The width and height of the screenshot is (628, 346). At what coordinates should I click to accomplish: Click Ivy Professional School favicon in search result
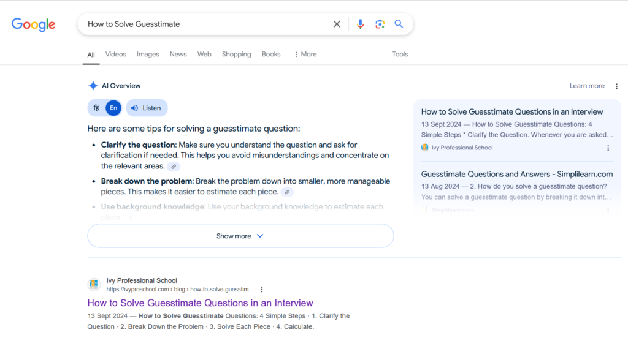pos(94,284)
